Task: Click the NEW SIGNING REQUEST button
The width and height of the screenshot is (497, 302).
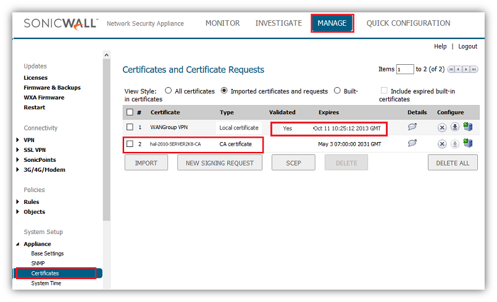Action: [x=219, y=163]
